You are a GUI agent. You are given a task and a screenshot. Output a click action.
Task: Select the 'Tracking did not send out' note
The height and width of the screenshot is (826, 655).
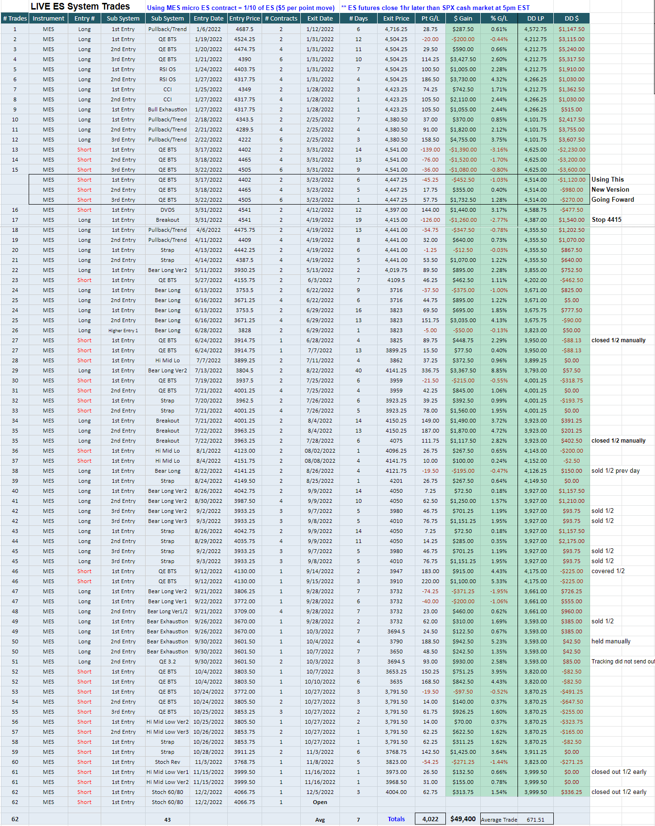tap(623, 662)
